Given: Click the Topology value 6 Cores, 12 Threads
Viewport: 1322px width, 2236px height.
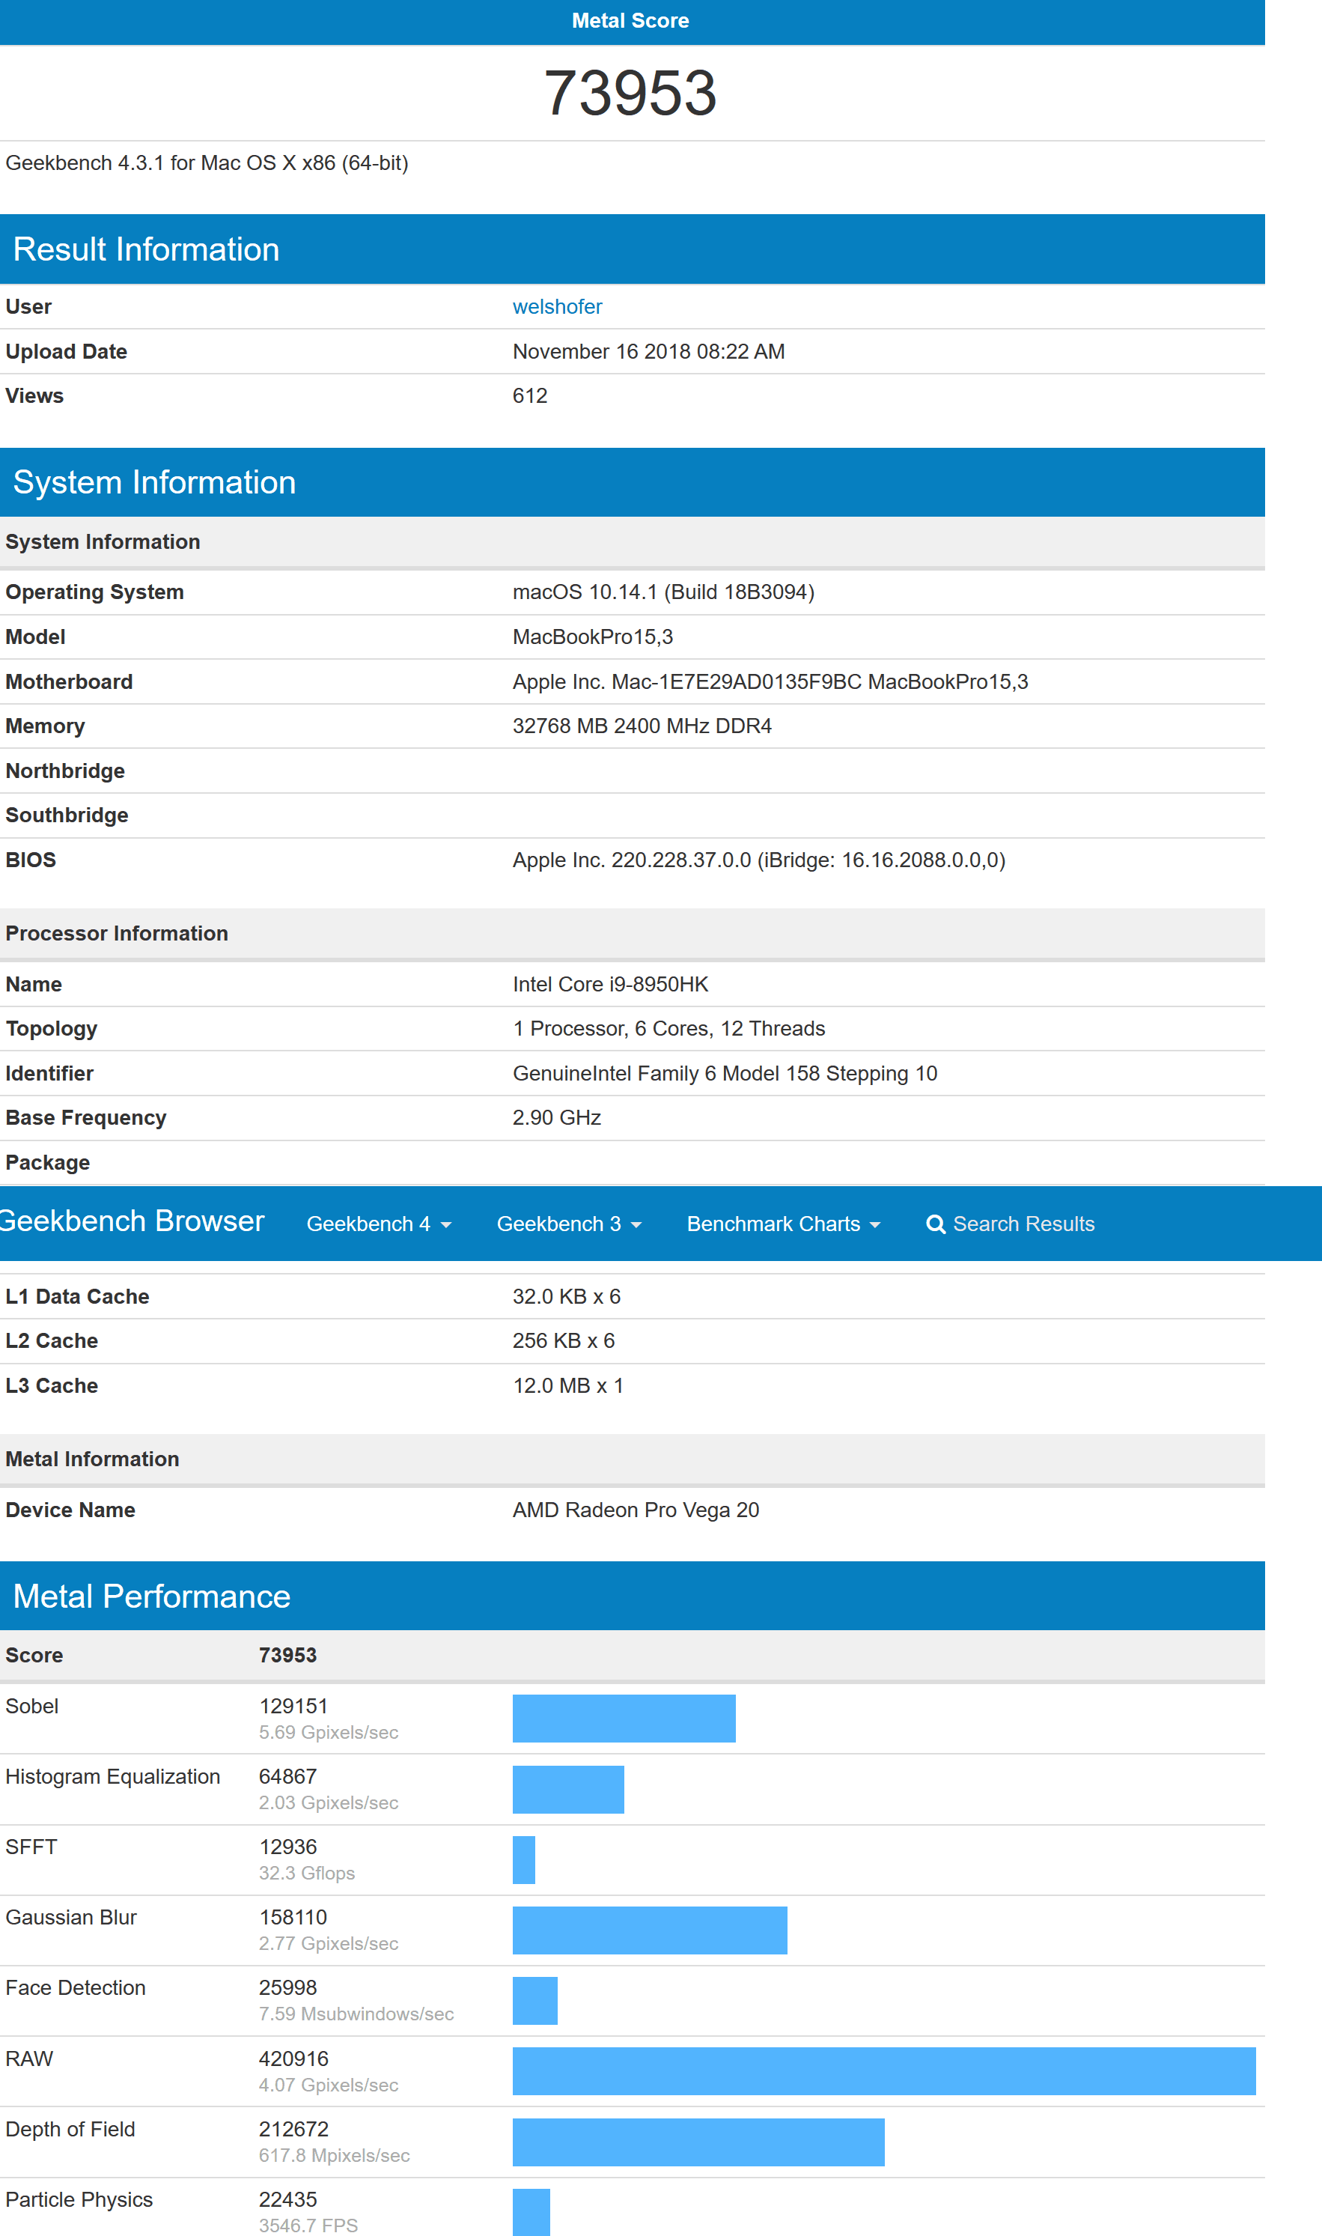Looking at the screenshot, I should tap(669, 1029).
